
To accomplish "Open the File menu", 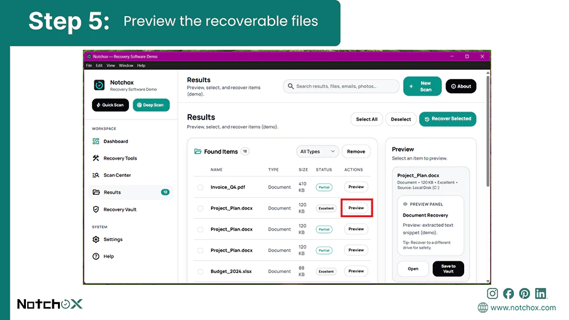I will pyautogui.click(x=89, y=65).
